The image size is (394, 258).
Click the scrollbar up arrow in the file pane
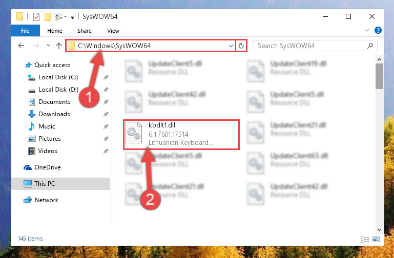click(x=380, y=59)
